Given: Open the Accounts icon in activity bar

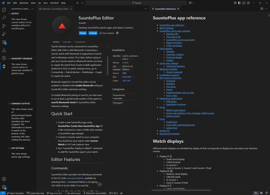Looking at the screenshot, I should tap(4, 179).
